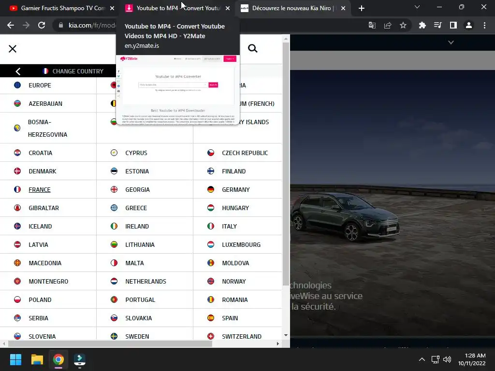The image size is (495, 371).
Task: Select Estonia country entry
Action: 137,171
